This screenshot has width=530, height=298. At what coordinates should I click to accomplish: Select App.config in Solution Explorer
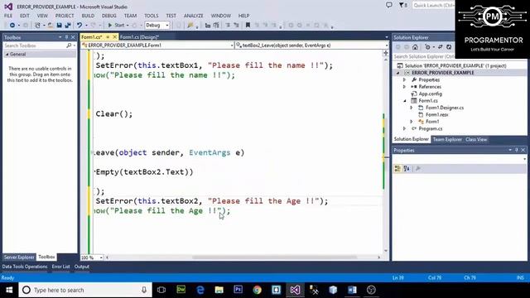point(430,94)
